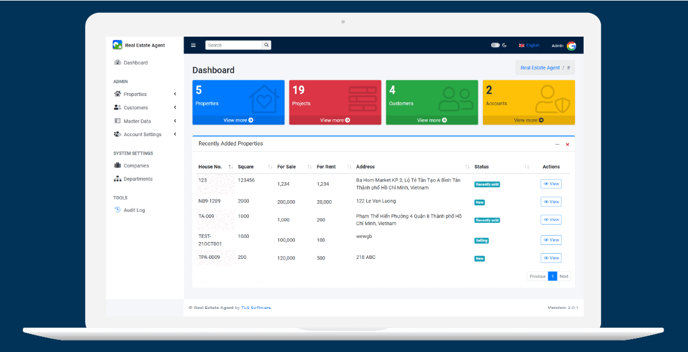This screenshot has width=688, height=352.
Task: Click the people icon on Customers card
Action: (x=456, y=98)
